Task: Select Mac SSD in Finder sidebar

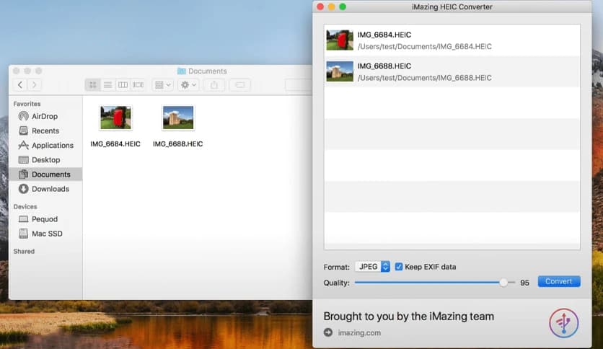Action: tap(45, 234)
